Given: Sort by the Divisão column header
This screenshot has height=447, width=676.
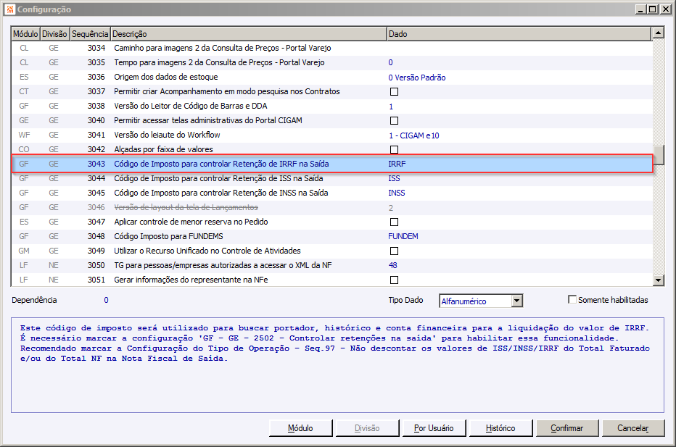Looking at the screenshot, I should coord(54,34).
